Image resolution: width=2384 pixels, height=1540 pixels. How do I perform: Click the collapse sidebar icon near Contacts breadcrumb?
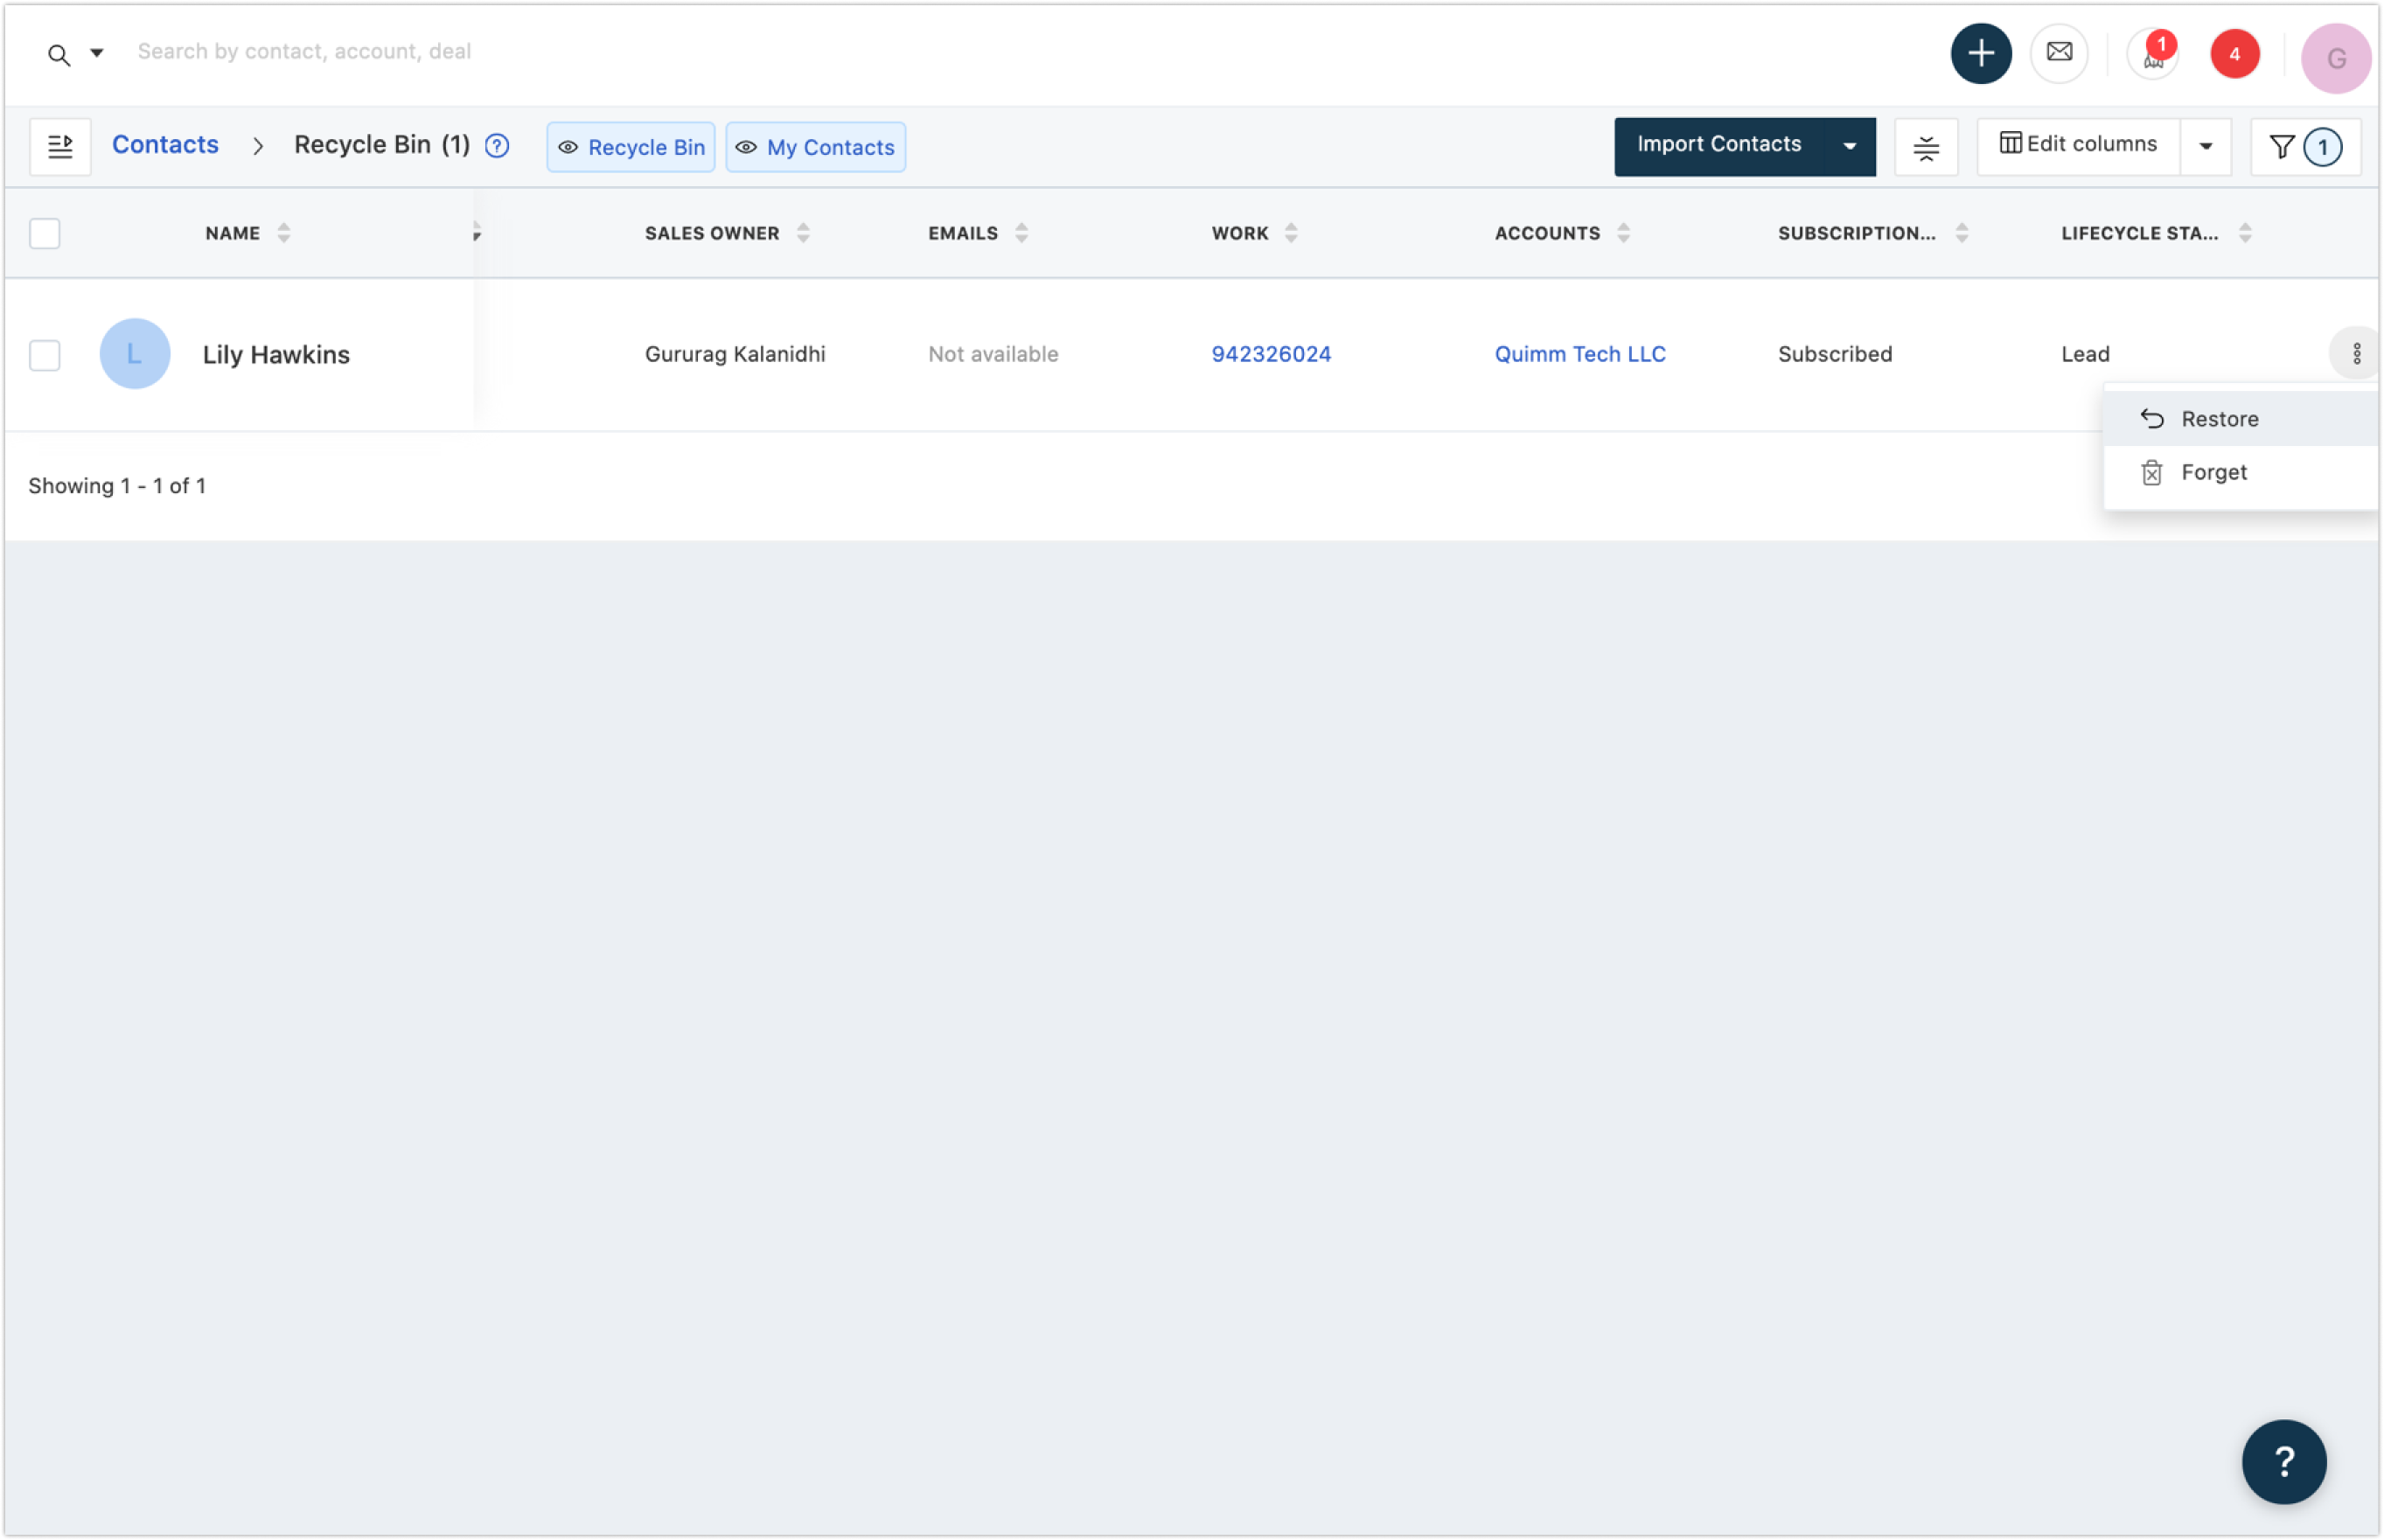pos(61,146)
